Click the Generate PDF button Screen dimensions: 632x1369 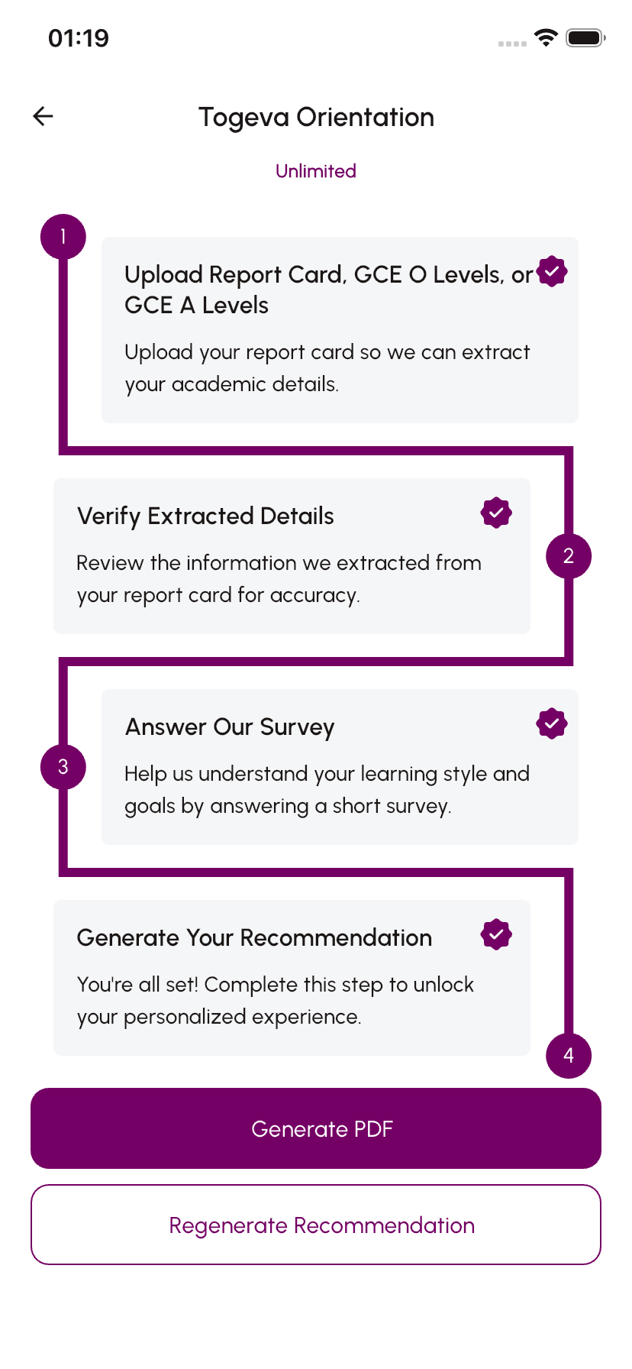[x=315, y=1128]
